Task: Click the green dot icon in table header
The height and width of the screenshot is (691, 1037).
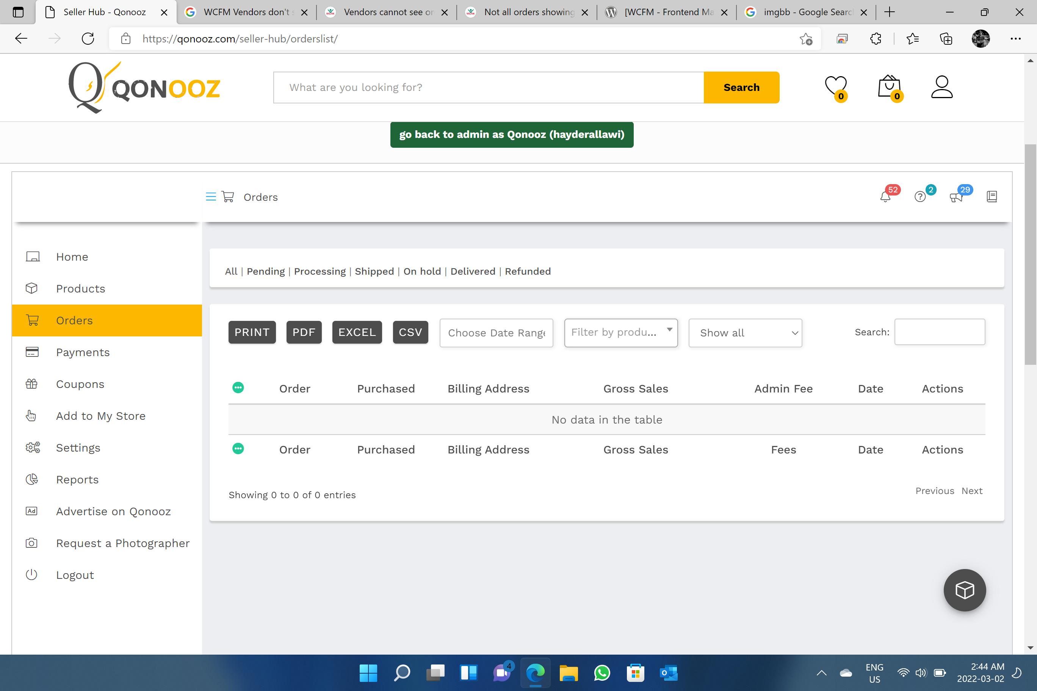Action: 238,388
